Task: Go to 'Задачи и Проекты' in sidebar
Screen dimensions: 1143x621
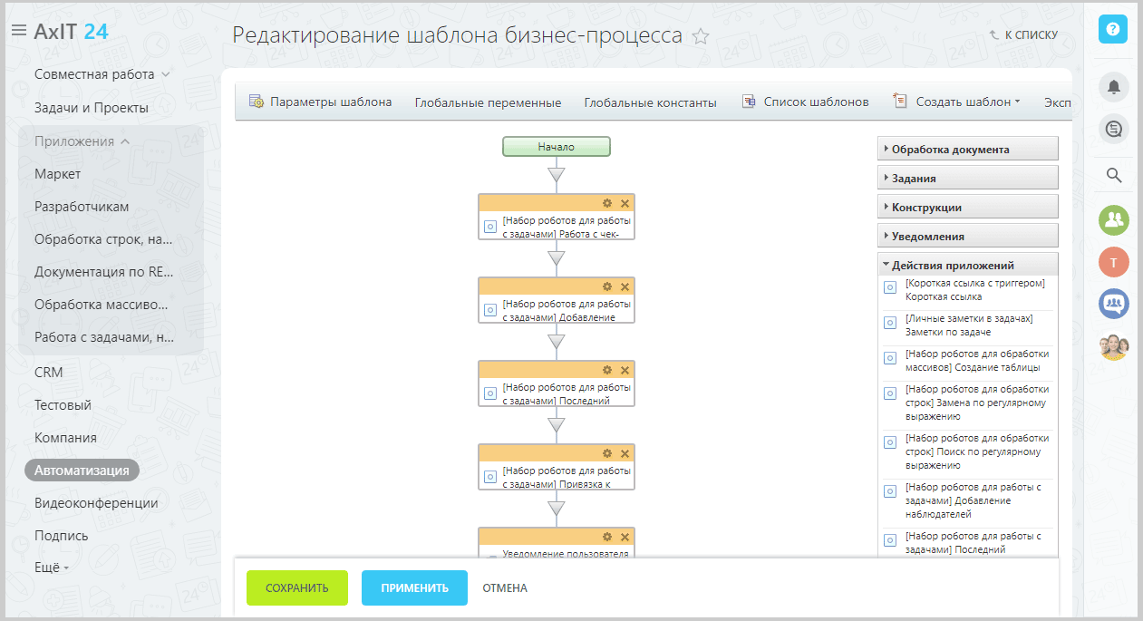Action: (92, 108)
